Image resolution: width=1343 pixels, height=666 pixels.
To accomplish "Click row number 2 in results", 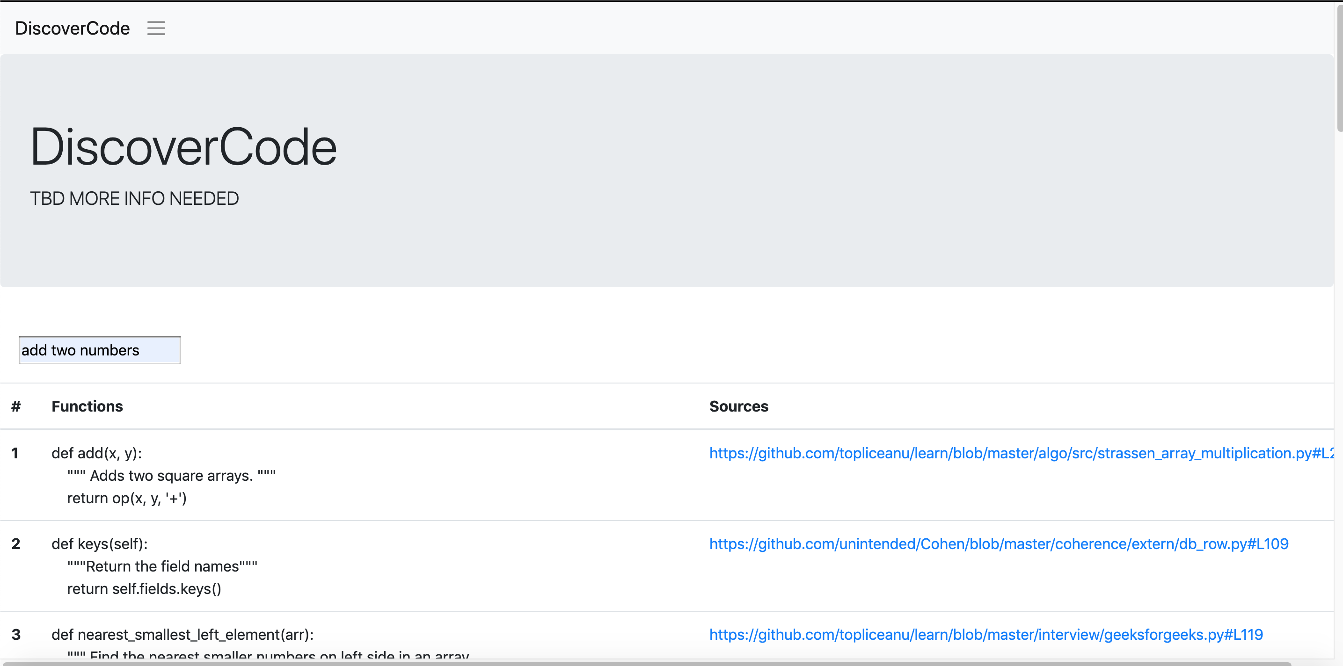I will point(15,543).
